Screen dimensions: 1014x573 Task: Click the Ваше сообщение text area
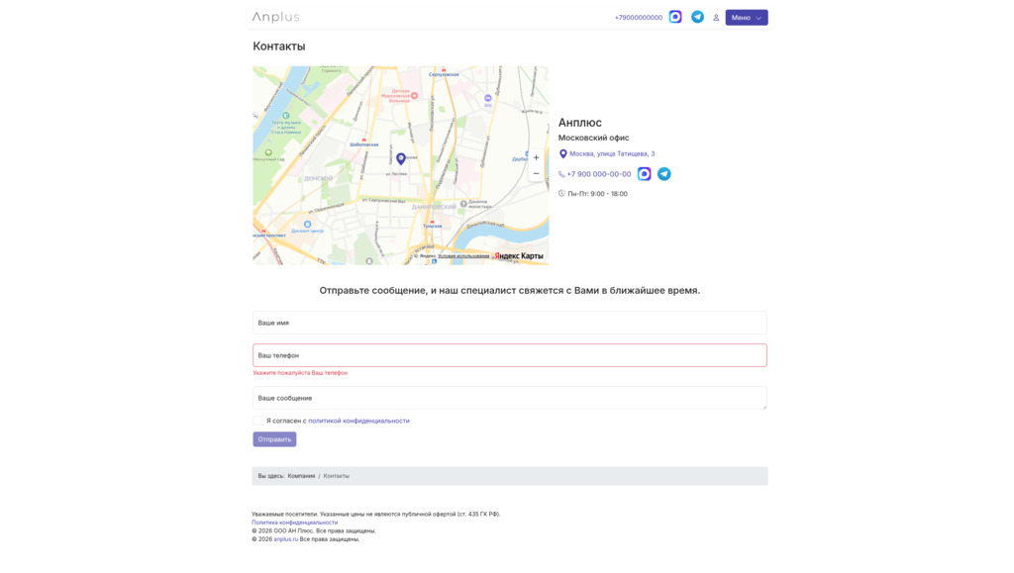[509, 398]
